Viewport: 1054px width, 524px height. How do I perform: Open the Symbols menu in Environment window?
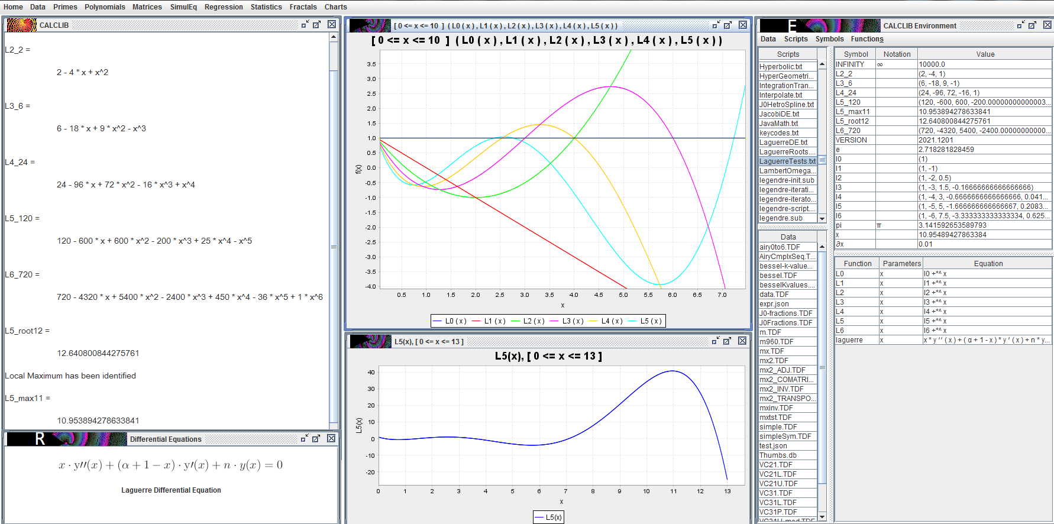click(829, 39)
